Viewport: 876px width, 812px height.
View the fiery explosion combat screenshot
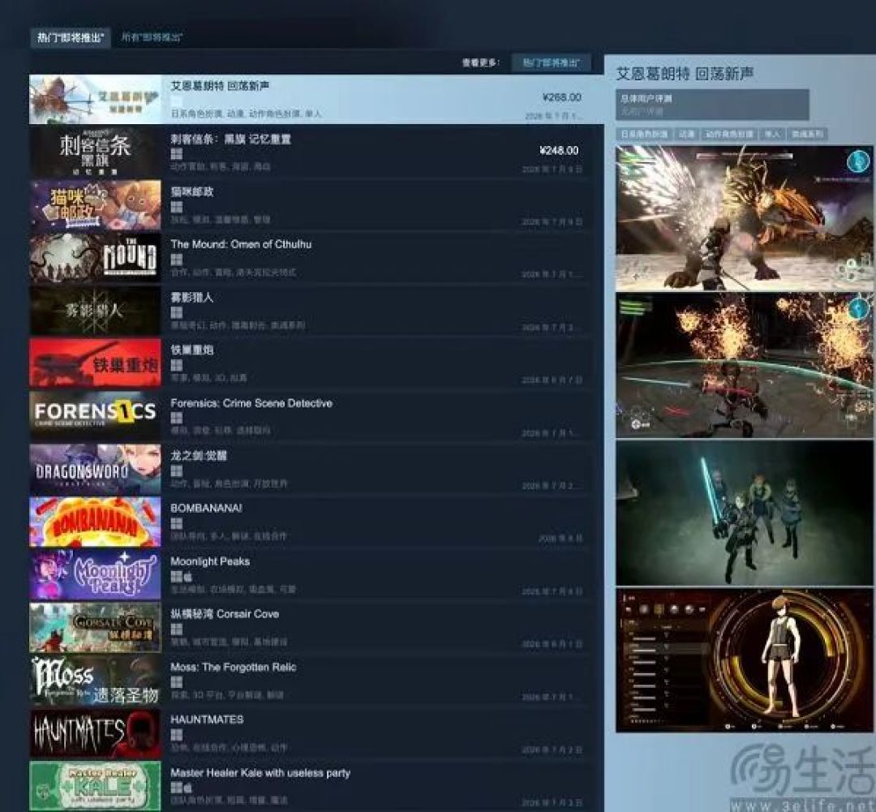pyautogui.click(x=744, y=366)
